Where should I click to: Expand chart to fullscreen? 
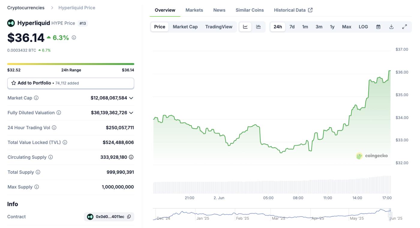404,27
